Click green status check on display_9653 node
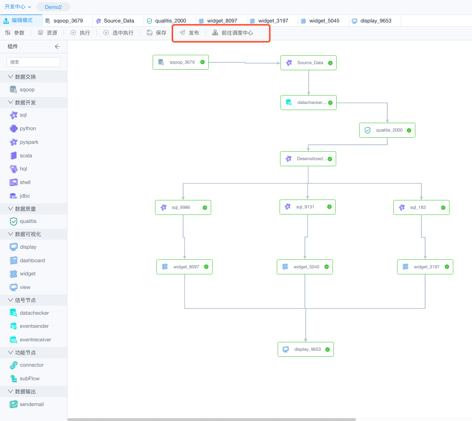472x421 pixels. coord(327,349)
